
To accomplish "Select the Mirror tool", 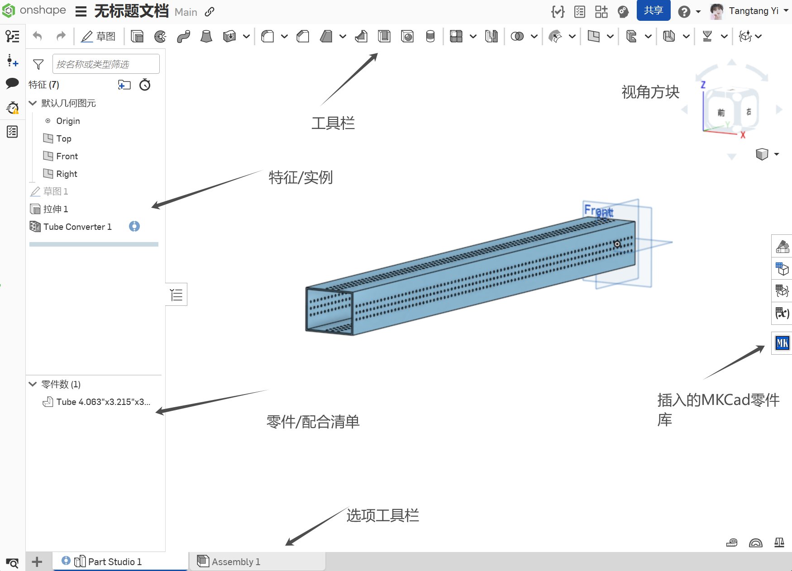I will (491, 36).
